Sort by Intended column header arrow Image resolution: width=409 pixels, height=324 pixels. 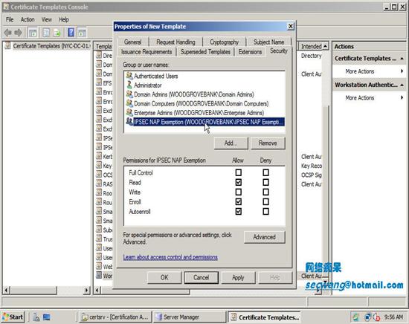pyautogui.click(x=325, y=46)
